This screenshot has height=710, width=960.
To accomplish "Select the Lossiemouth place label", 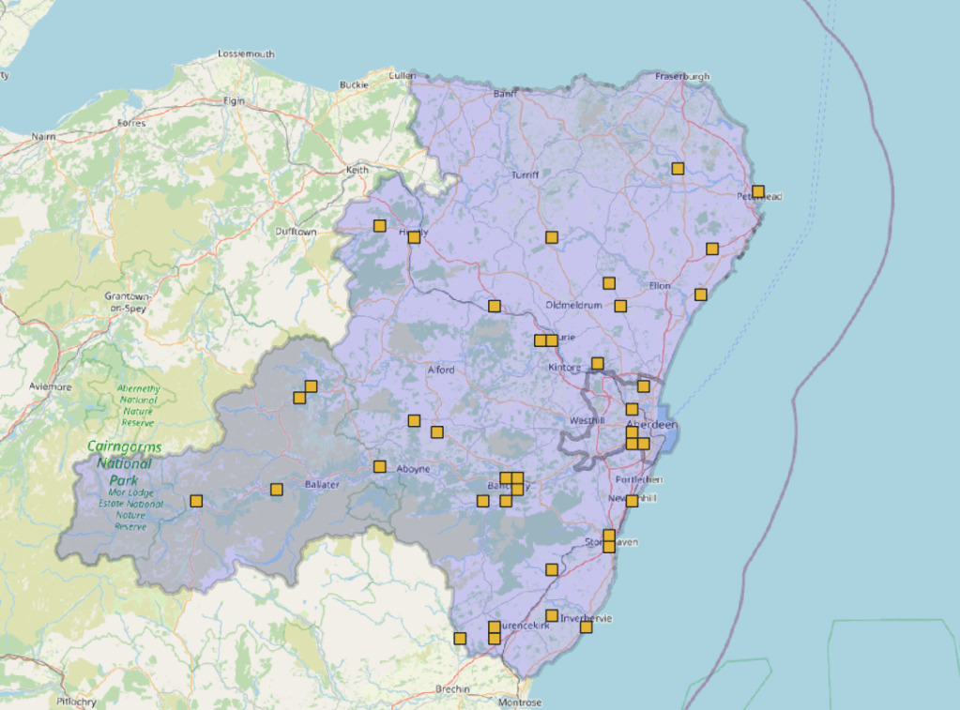I will tap(246, 54).
